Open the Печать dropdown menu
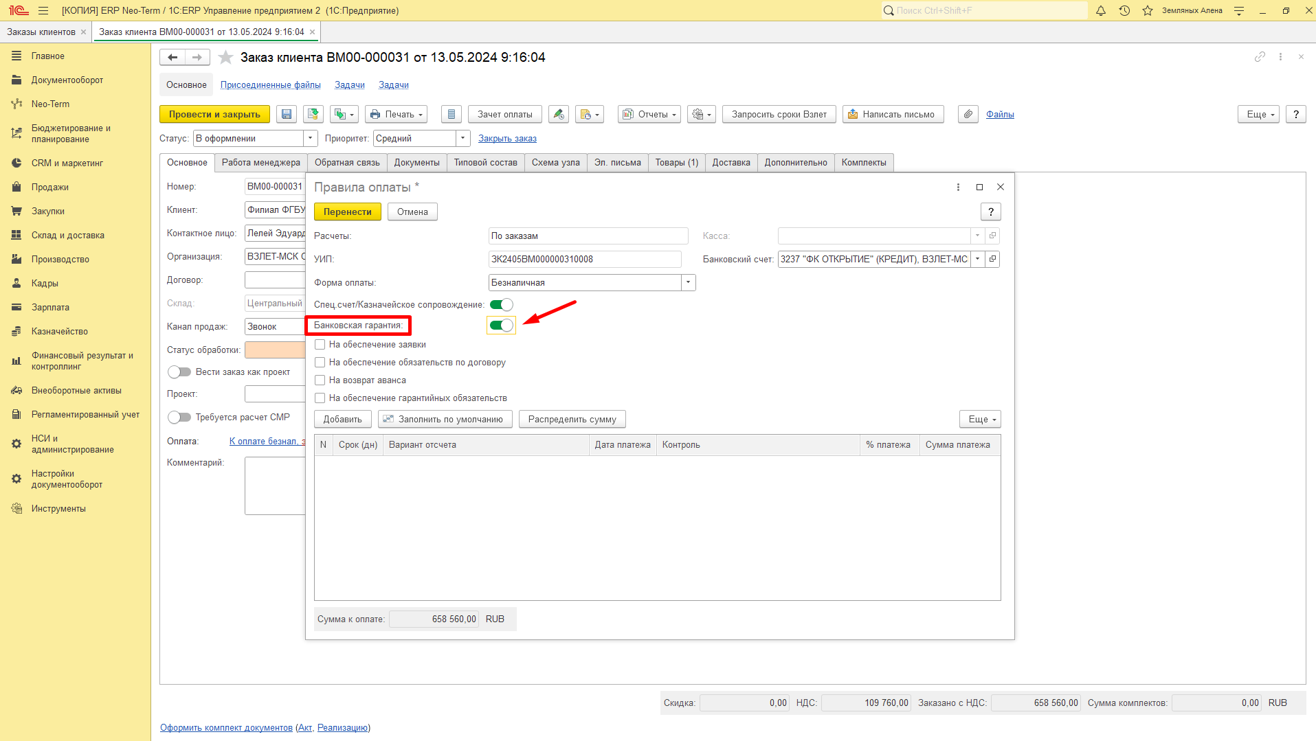This screenshot has height=741, width=1316. pos(396,115)
